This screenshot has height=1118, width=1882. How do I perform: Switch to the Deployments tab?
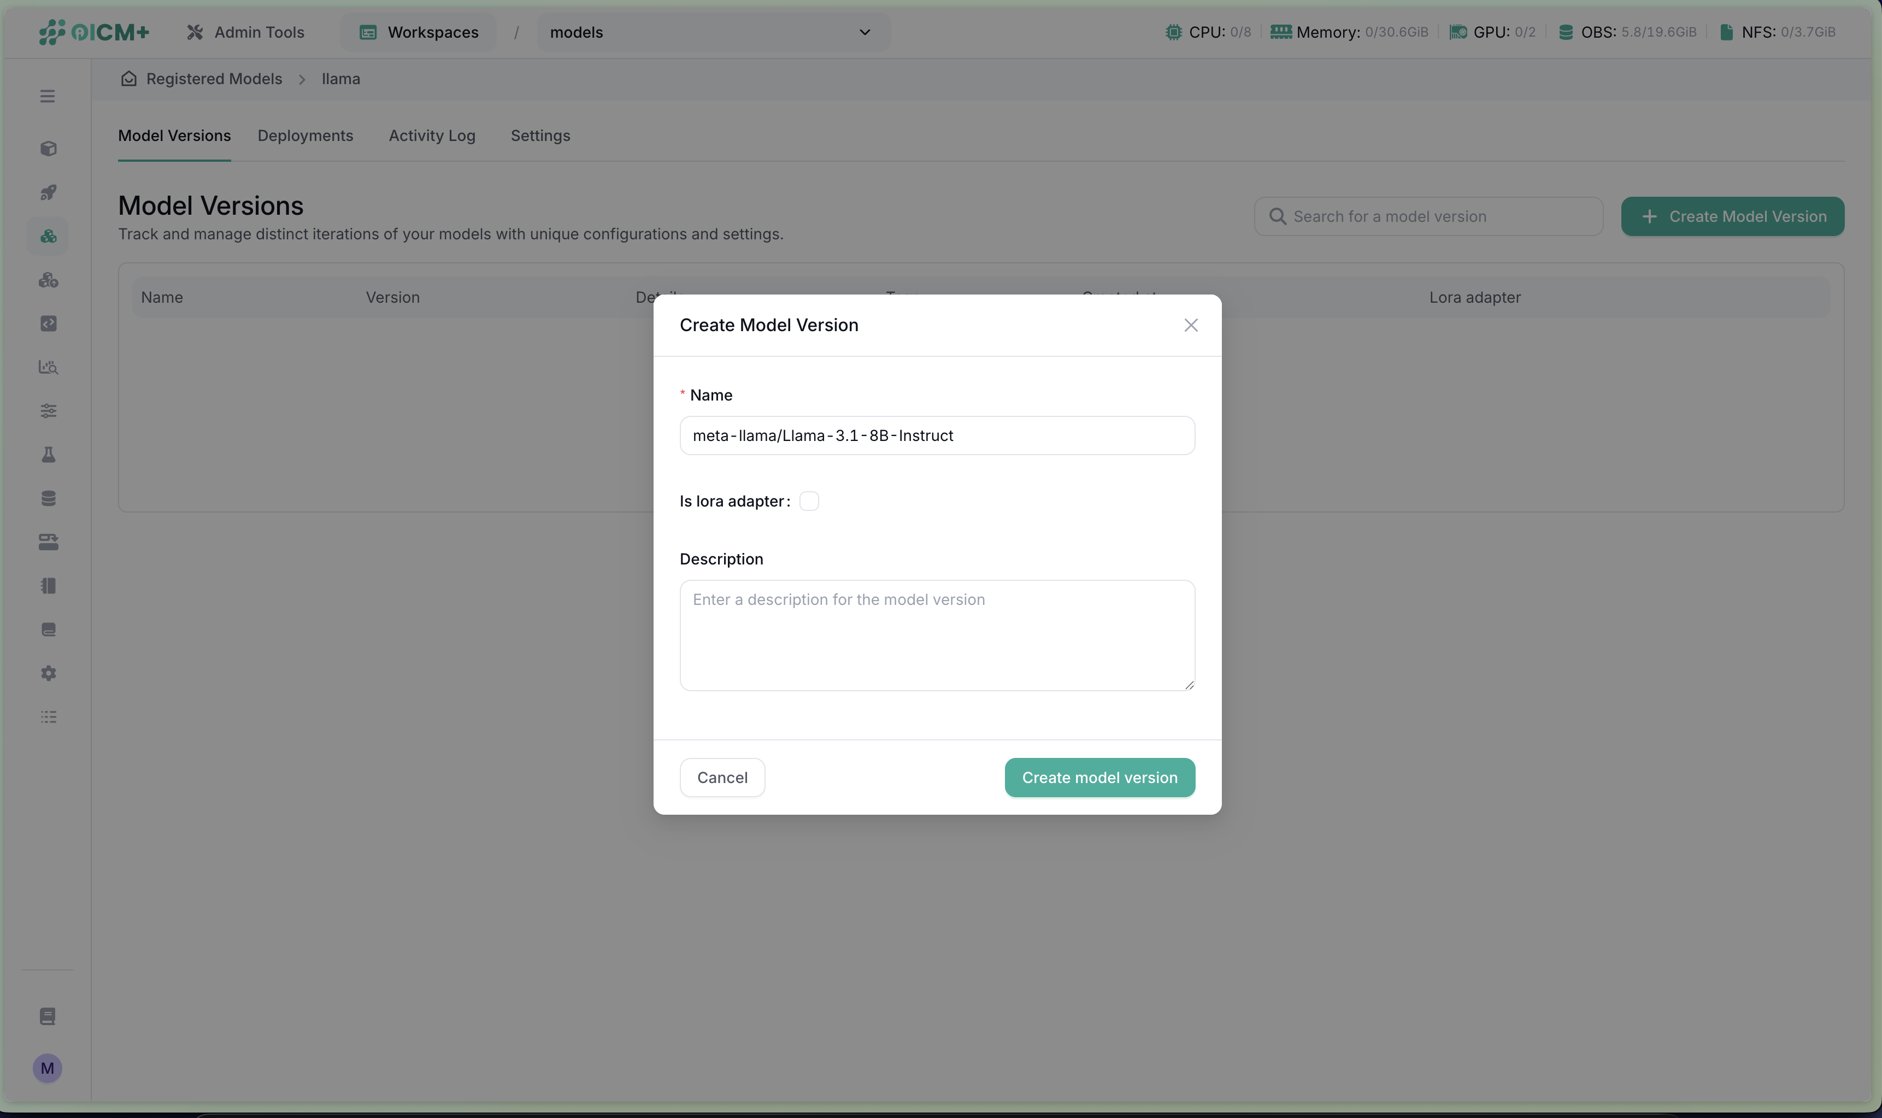pyautogui.click(x=305, y=136)
